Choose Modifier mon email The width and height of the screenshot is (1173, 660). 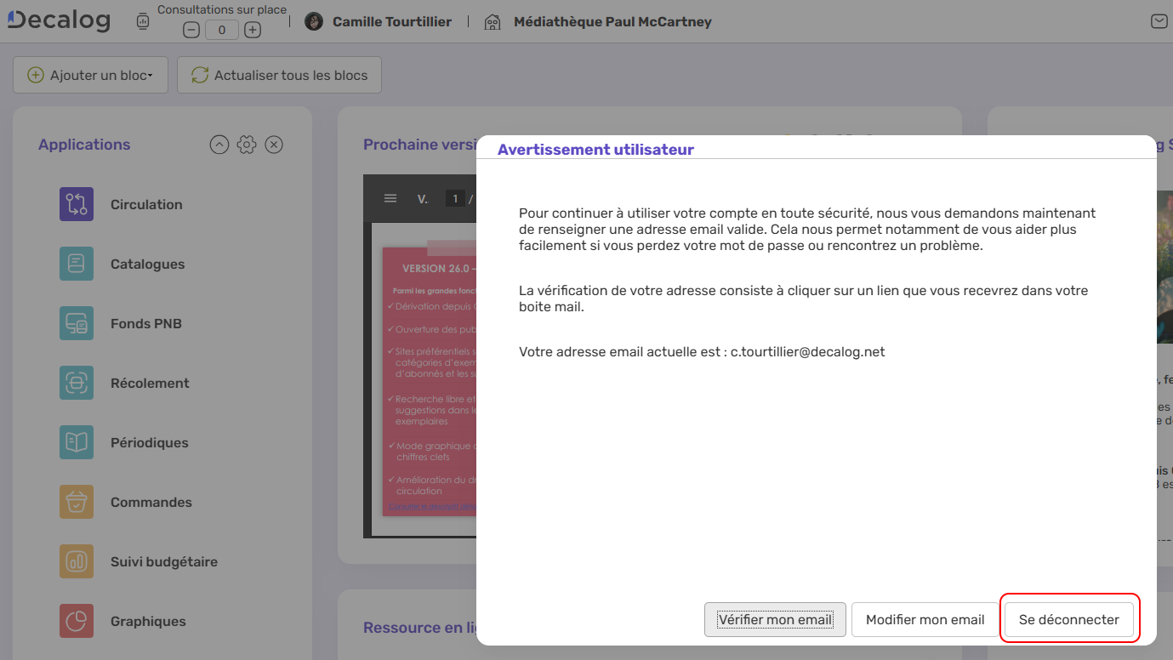point(925,619)
